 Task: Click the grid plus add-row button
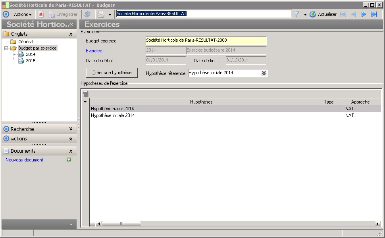pos(93,224)
